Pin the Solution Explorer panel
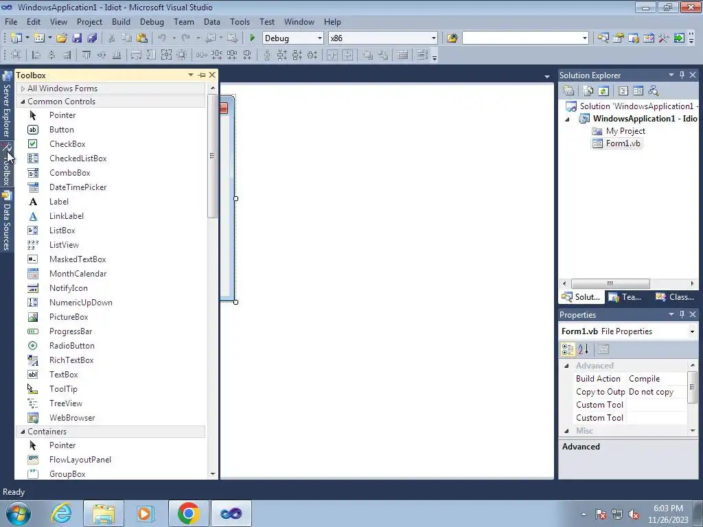Screen dimensions: 703x527 (682, 75)
